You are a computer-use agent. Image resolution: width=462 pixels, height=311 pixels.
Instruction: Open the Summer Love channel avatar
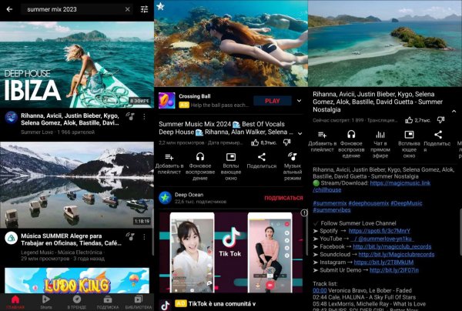(x=12, y=118)
